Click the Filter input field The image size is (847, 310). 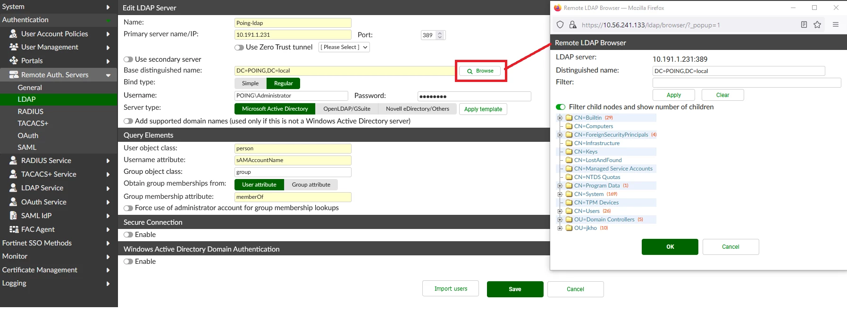pos(746,83)
